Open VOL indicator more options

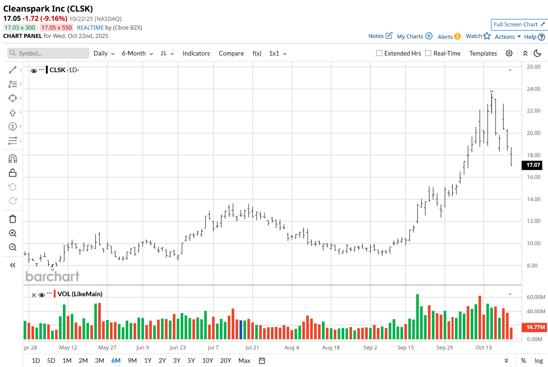point(49,293)
